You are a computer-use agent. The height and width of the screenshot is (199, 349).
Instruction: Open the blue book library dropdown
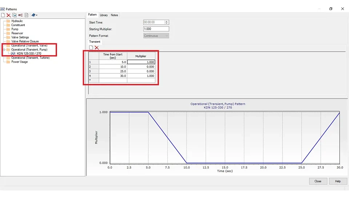pos(34,15)
